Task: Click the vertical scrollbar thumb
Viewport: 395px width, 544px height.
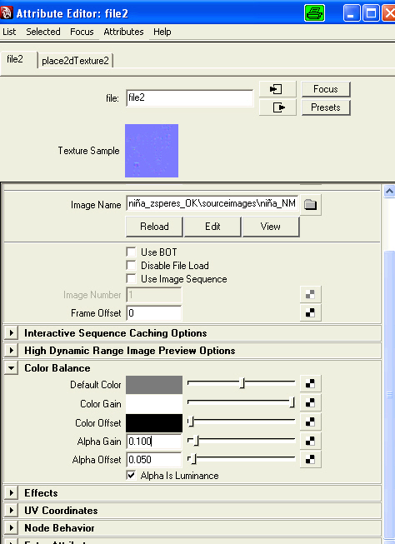Action: 389,394
